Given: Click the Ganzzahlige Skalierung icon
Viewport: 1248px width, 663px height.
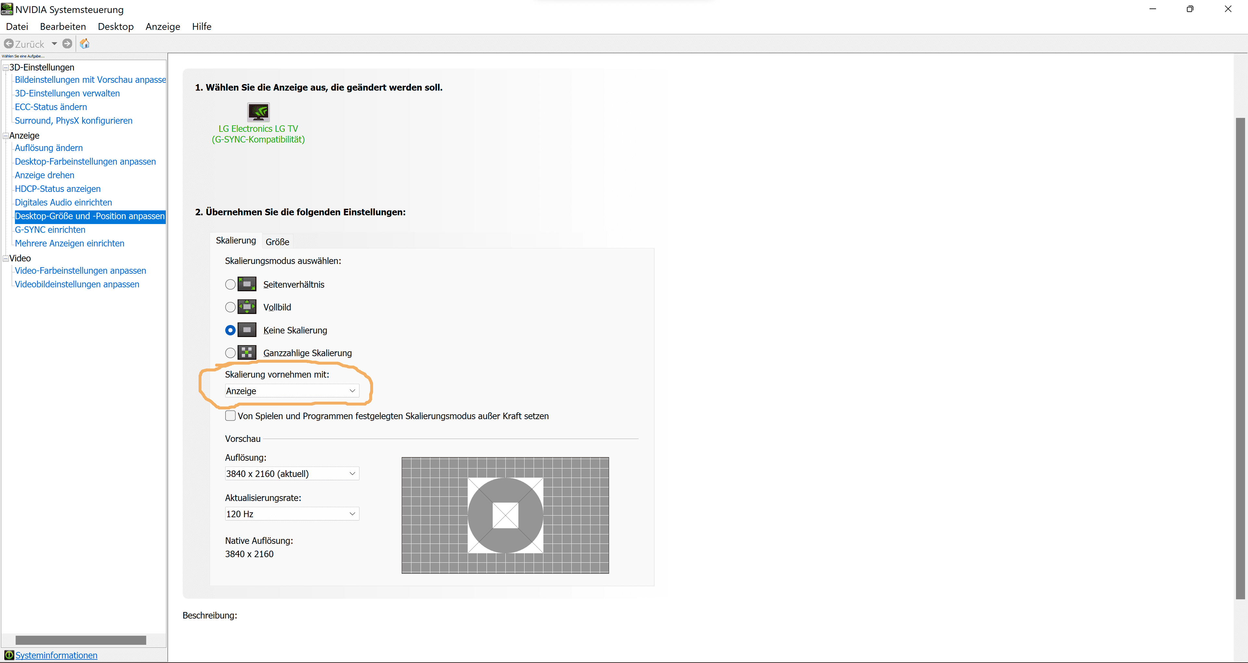Looking at the screenshot, I should pos(247,353).
